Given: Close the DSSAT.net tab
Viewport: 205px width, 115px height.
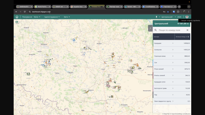Looking at the screenshot, I should (67, 7).
